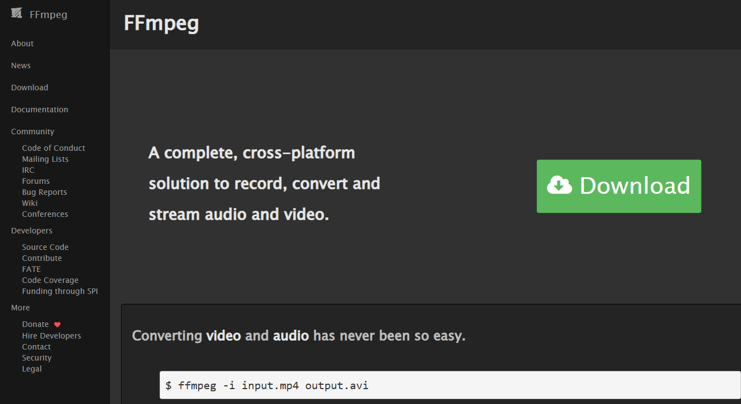Viewport: 741px width, 404px height.
Task: Open the Download sidebar link
Action: click(x=30, y=88)
